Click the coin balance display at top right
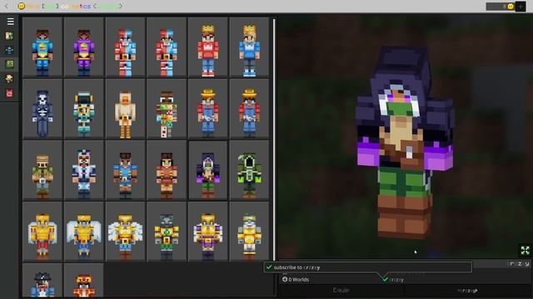 pyautogui.click(x=500, y=7)
